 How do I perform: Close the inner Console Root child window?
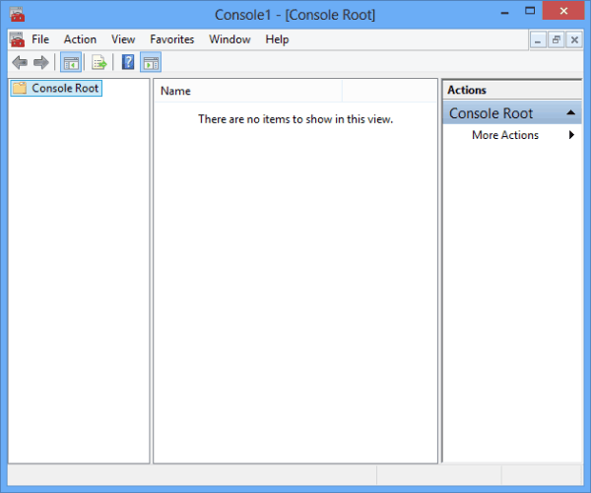574,40
